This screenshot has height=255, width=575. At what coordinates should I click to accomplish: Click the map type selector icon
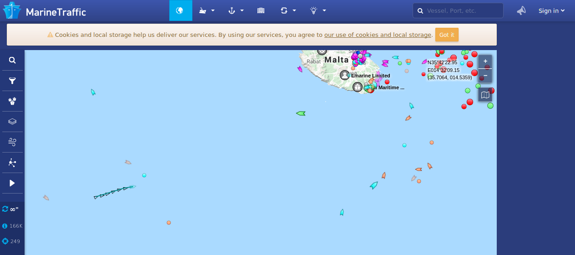[x=485, y=95]
